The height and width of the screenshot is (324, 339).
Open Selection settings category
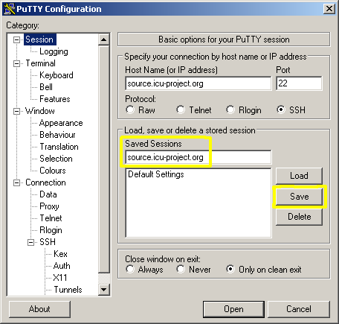click(x=56, y=159)
